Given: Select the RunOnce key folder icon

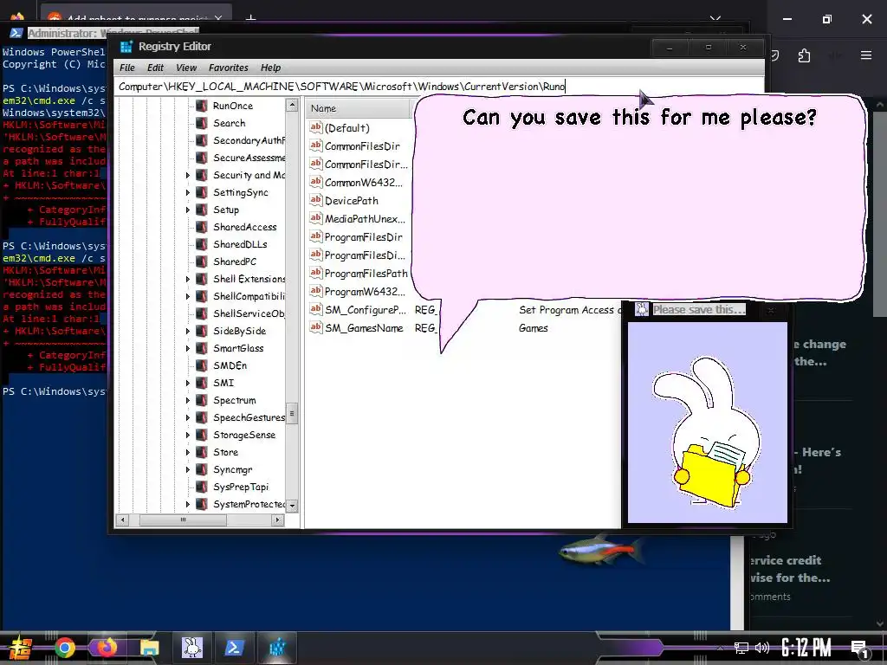Looking at the screenshot, I should 201,106.
